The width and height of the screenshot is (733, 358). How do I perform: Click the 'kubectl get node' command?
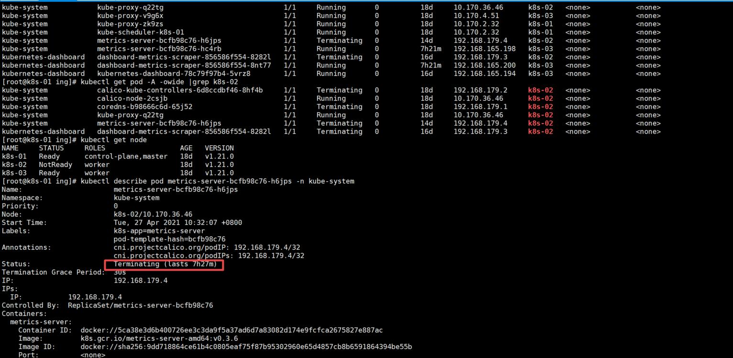coord(114,140)
